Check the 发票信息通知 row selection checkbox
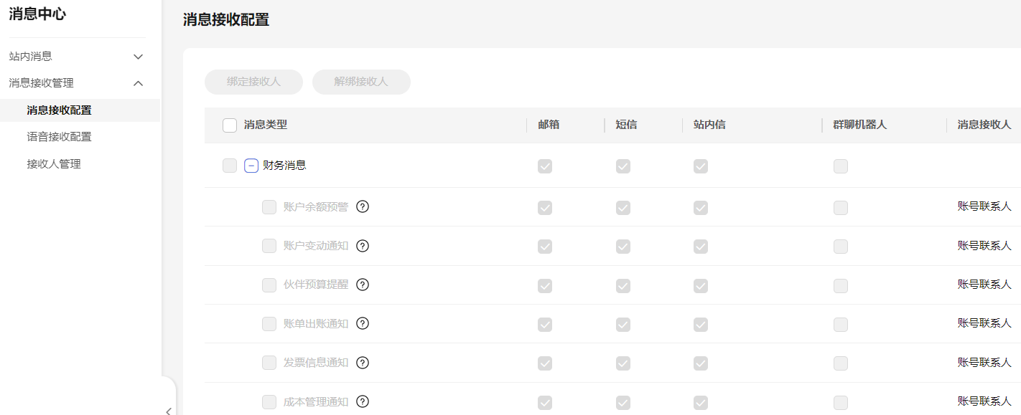 pos(269,363)
